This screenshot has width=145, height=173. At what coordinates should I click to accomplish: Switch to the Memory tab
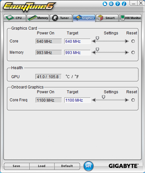pos(38,18)
